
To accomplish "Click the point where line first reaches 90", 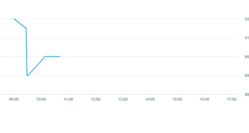I will coord(45,56).
